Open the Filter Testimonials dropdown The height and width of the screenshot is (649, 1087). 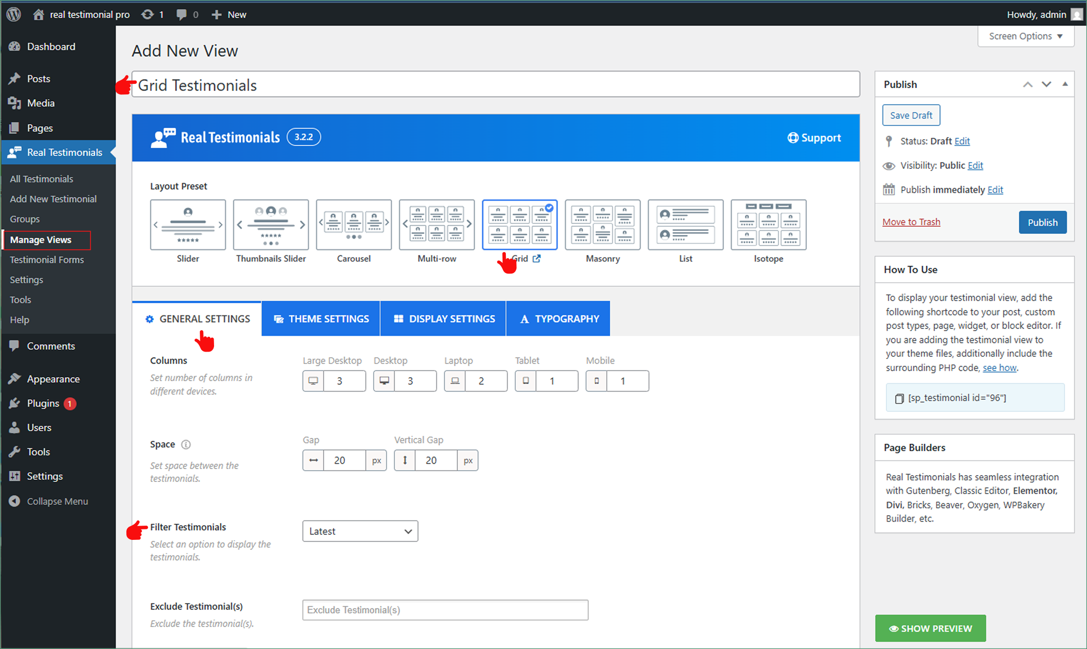pos(360,531)
